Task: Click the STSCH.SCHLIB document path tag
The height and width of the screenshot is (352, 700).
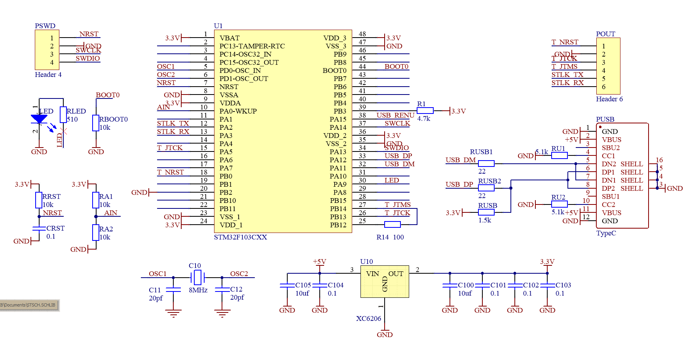Action: pos(29,305)
